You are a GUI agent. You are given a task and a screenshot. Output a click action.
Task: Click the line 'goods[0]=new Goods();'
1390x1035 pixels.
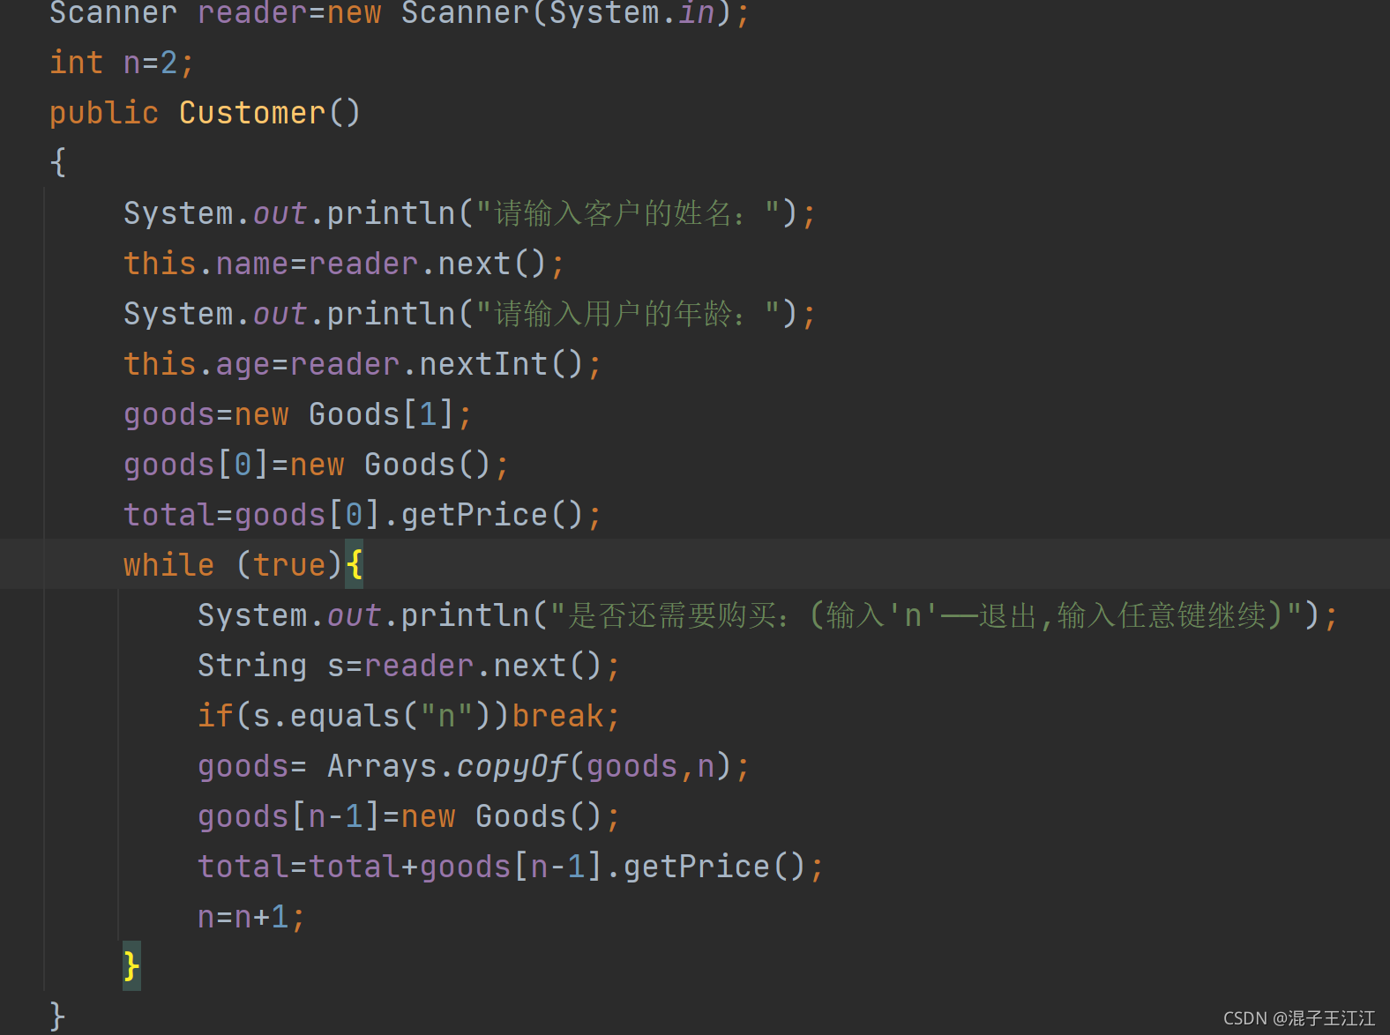pos(317,465)
